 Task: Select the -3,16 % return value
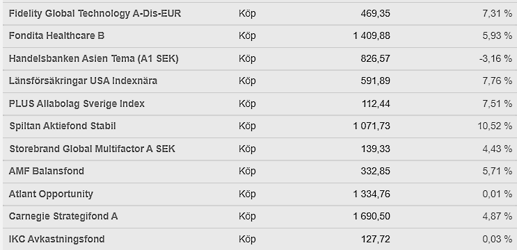click(495, 58)
